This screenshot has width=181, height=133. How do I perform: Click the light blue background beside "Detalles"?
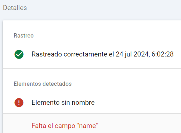point(104,8)
